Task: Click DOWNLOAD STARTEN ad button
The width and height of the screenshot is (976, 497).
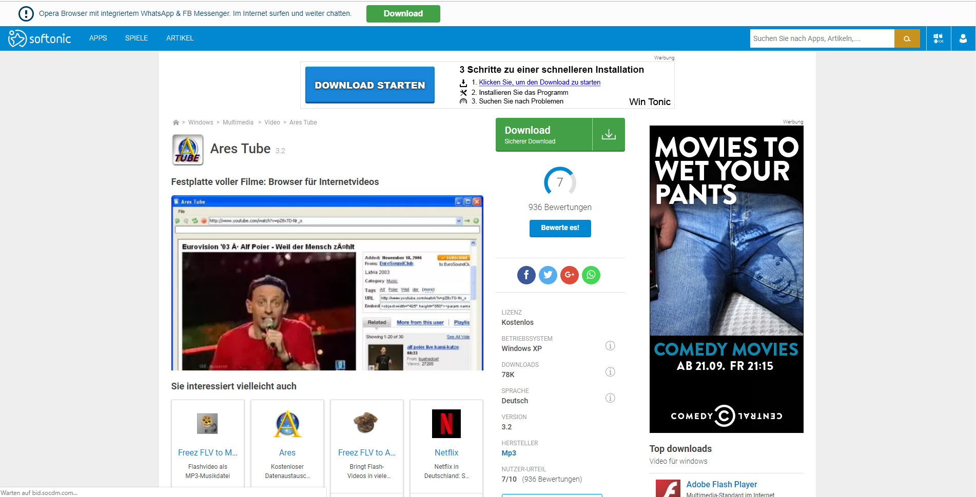Action: click(370, 85)
